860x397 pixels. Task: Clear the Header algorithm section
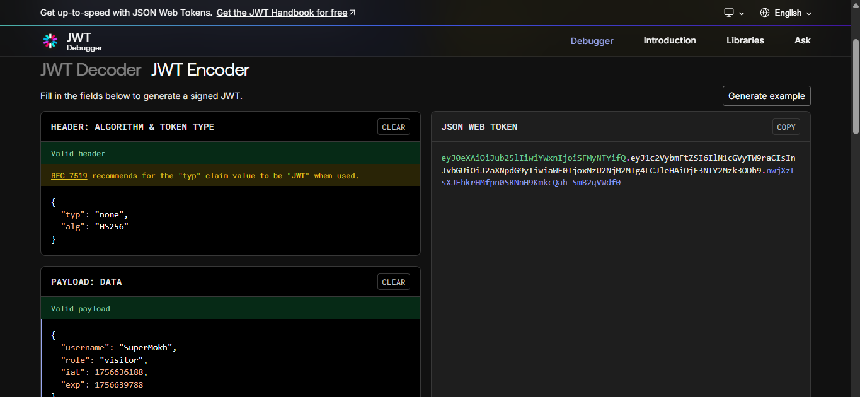[x=394, y=127]
